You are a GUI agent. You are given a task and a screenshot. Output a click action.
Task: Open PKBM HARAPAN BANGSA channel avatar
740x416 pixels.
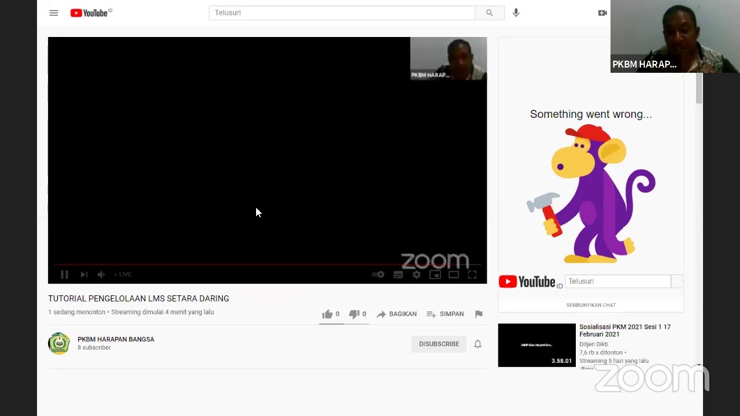click(59, 343)
